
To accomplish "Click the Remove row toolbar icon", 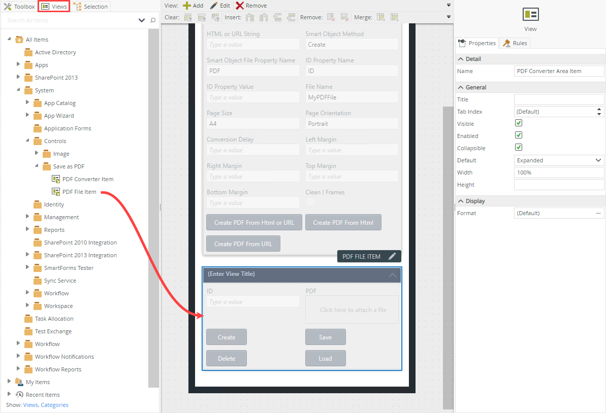I will point(344,17).
